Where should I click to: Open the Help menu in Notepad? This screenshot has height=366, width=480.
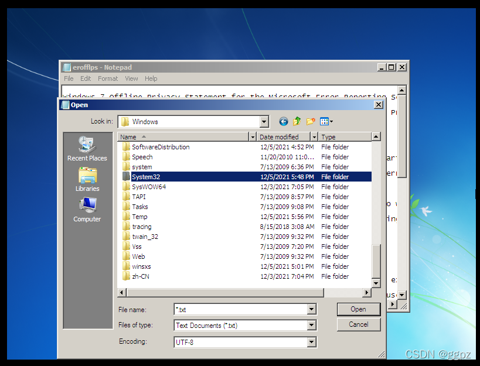(x=151, y=78)
